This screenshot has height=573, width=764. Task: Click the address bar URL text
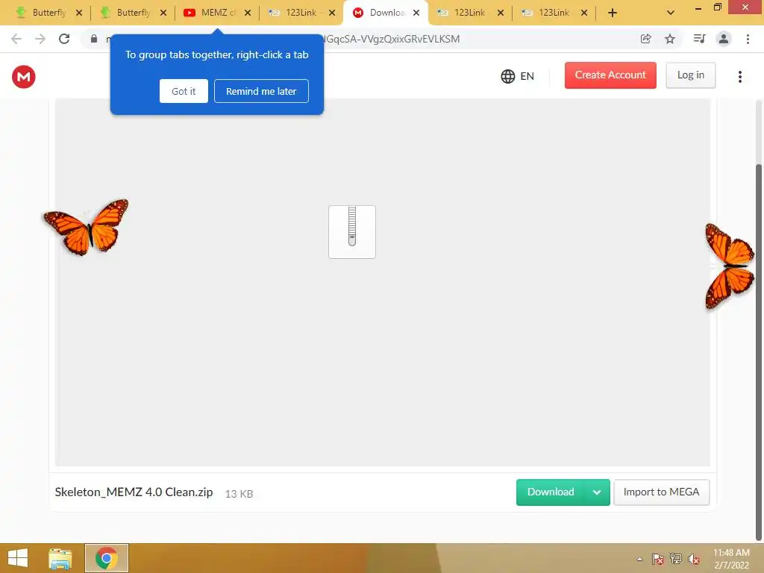coord(392,39)
